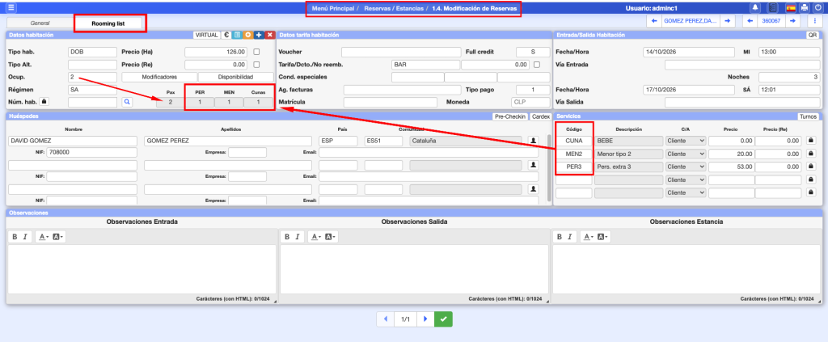Go to the previous reservation arrow before 360067
828x342 pixels.
pyautogui.click(x=750, y=20)
